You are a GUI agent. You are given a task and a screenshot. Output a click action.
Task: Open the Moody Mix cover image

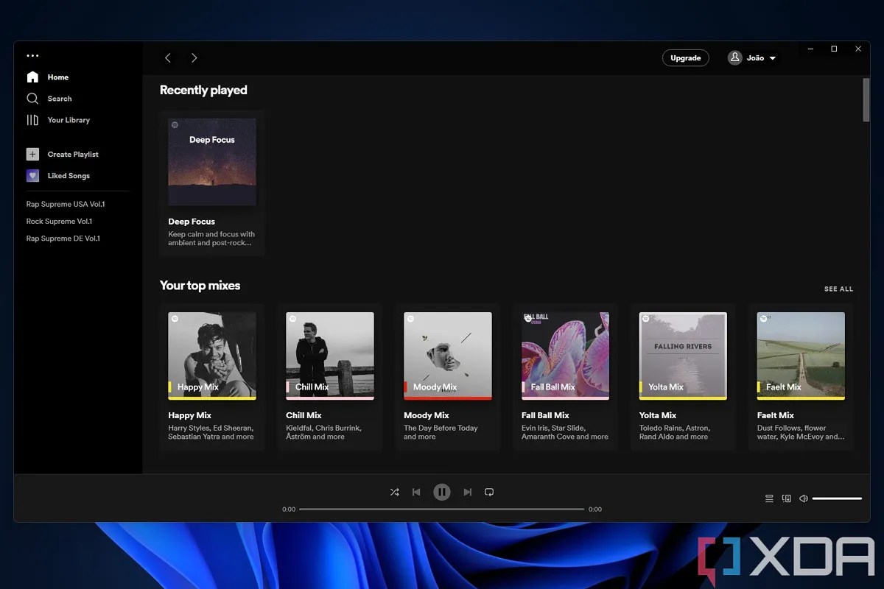pyautogui.click(x=448, y=356)
